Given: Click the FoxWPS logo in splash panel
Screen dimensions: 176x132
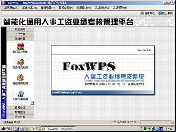Looking at the screenshot, I should 89,66.
